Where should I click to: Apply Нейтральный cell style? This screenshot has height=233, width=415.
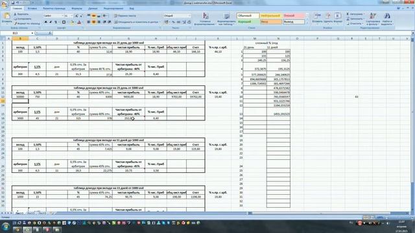[x=270, y=16]
